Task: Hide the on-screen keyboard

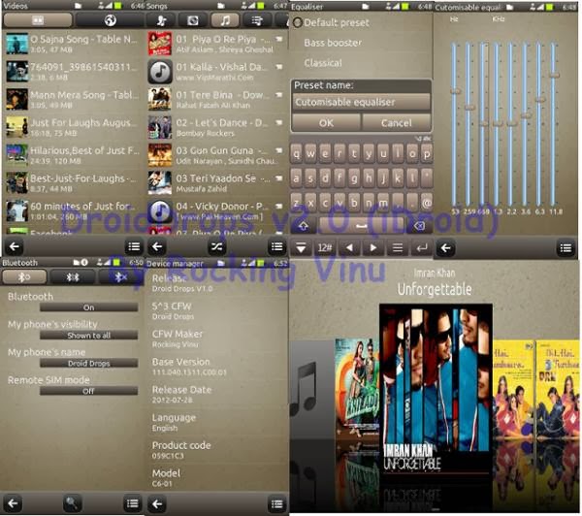Action: coord(301,247)
